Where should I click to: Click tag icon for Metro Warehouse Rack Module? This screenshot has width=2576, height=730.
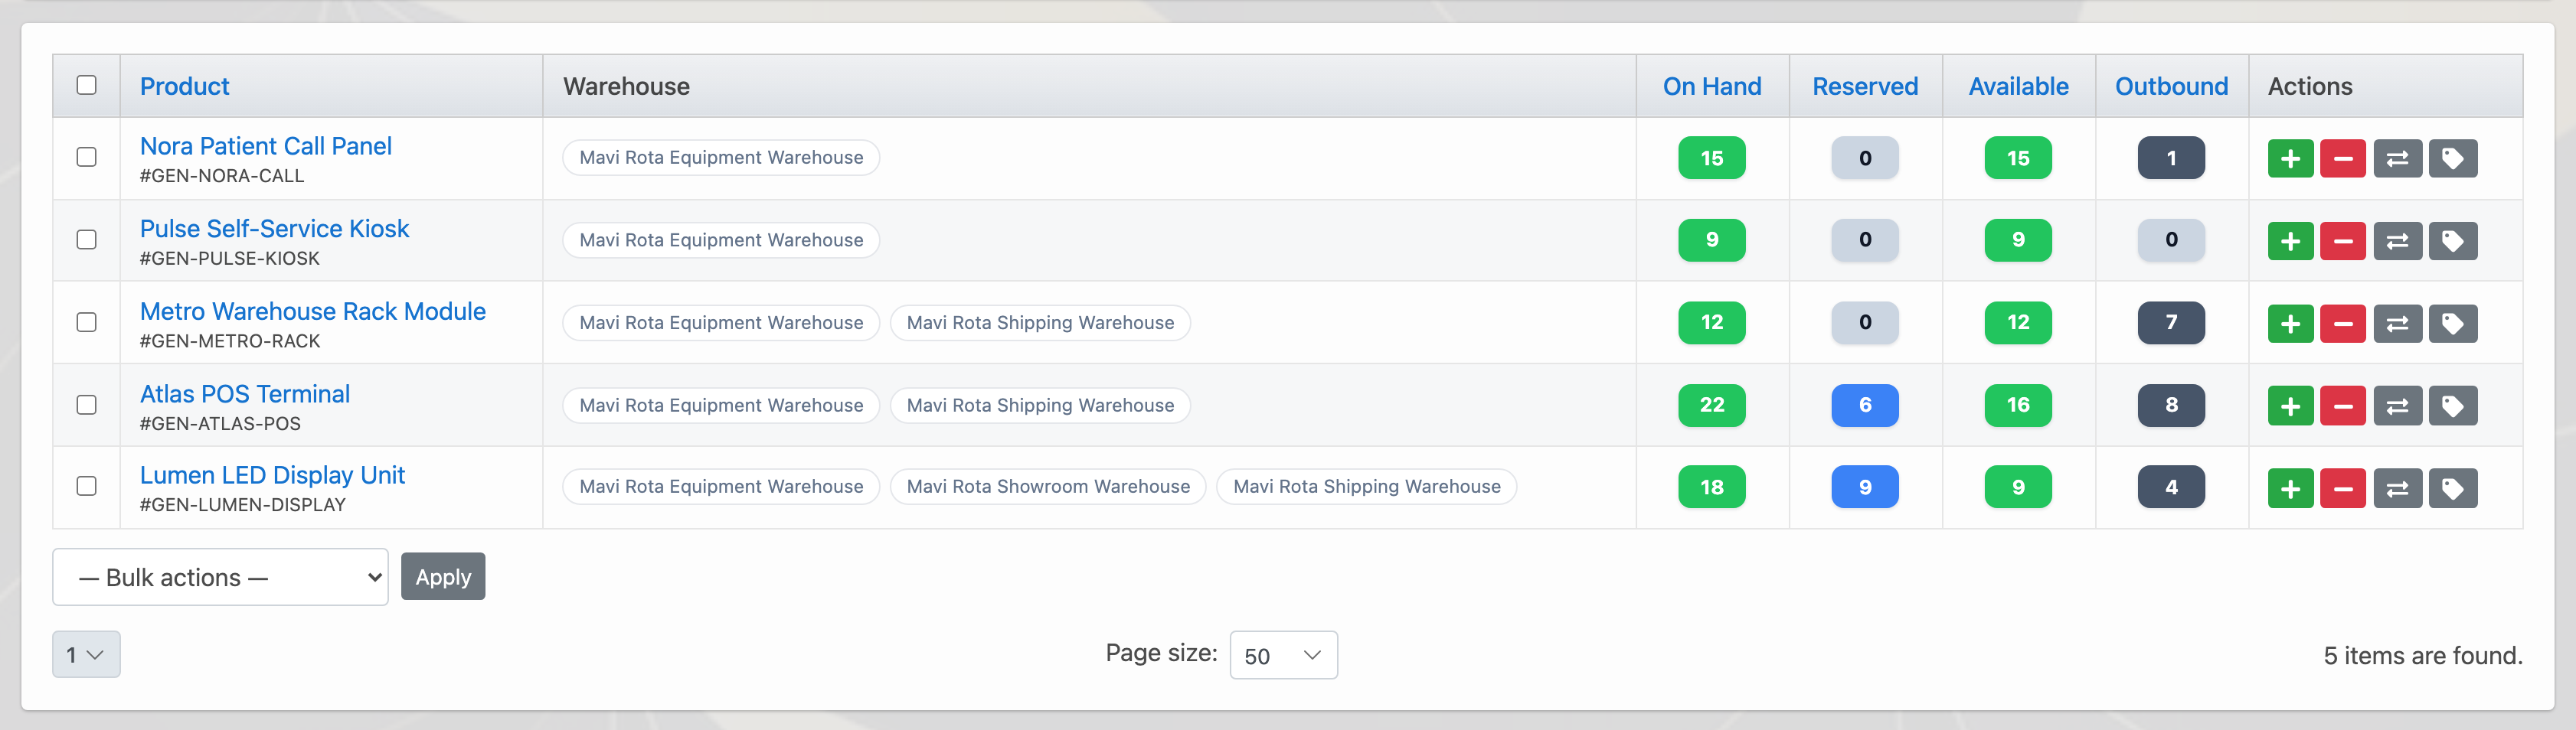(x=2452, y=324)
